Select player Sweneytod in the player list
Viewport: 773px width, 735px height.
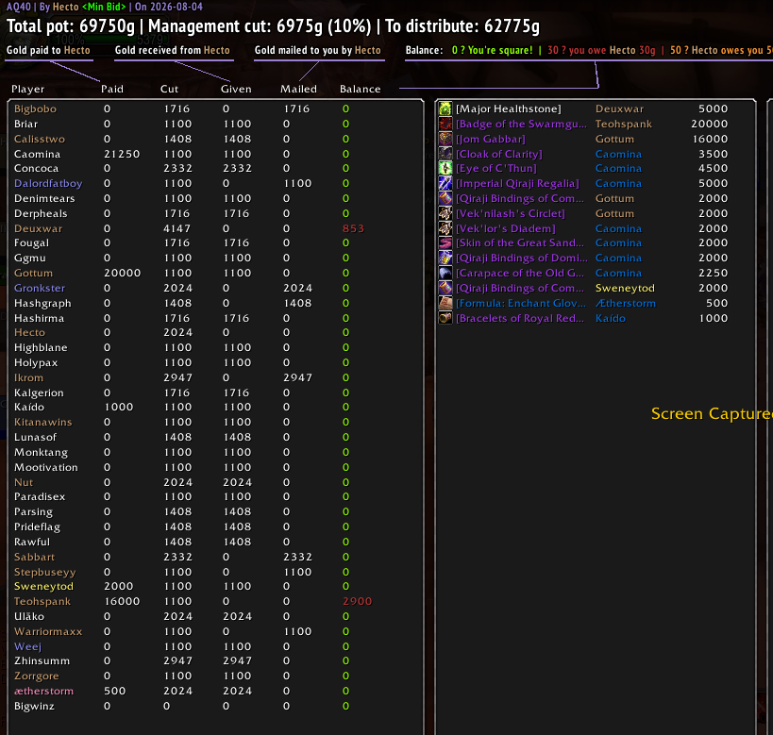(43, 586)
